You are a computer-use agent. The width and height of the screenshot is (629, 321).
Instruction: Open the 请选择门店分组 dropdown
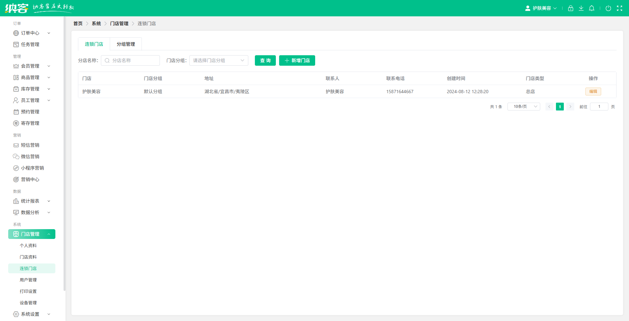pos(219,60)
